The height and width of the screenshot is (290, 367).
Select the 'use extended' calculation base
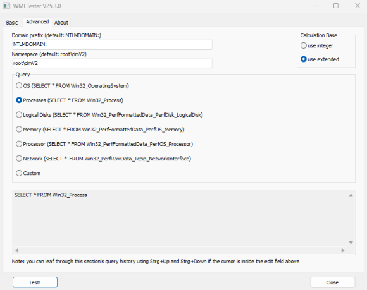point(320,59)
